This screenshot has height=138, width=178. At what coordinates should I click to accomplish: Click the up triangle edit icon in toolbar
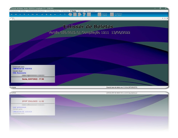(x=51, y=15)
